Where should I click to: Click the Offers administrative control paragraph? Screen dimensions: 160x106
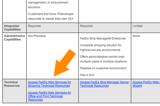point(103,59)
